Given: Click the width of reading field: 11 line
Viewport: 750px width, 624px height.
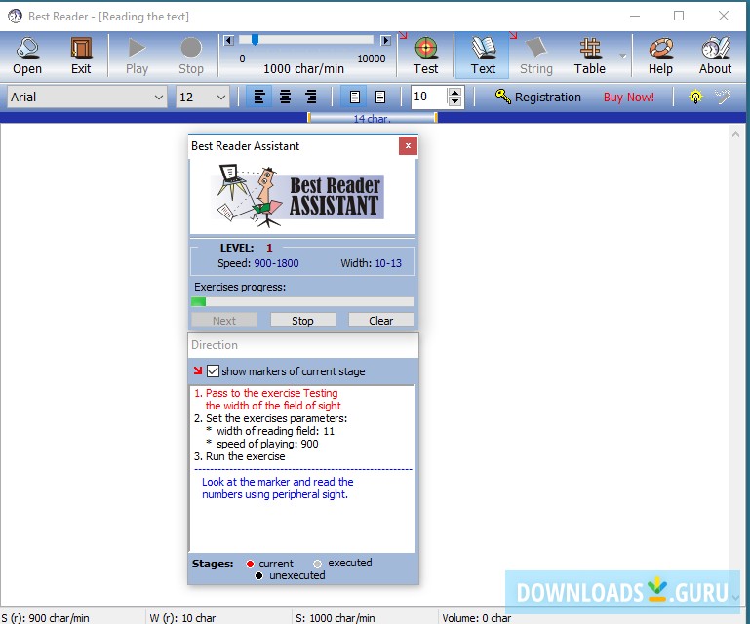Looking at the screenshot, I should (271, 431).
